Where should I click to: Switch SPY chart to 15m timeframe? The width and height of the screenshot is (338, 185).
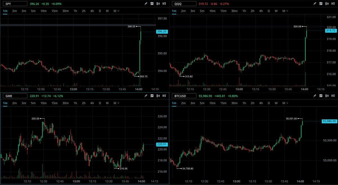[54, 11]
